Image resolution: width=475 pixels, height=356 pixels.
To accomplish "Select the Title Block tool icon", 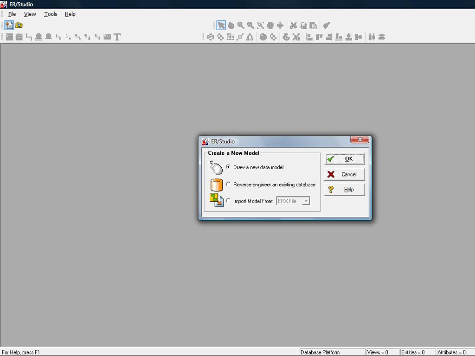I will click(x=107, y=37).
